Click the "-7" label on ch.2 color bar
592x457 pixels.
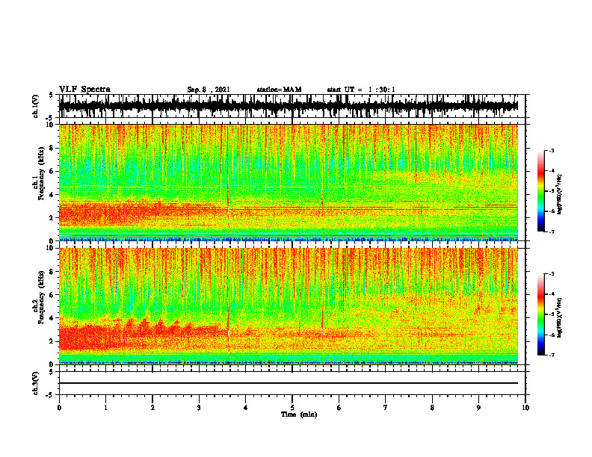[551, 355]
